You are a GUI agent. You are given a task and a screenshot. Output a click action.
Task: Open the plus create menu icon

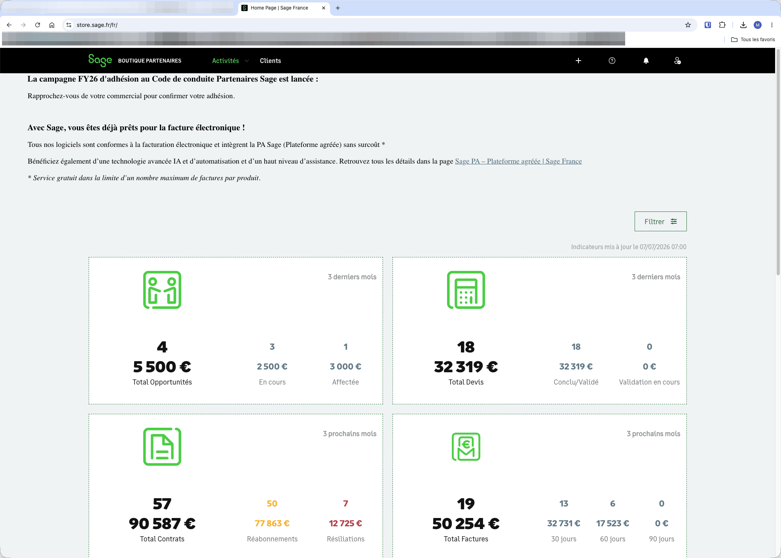578,61
